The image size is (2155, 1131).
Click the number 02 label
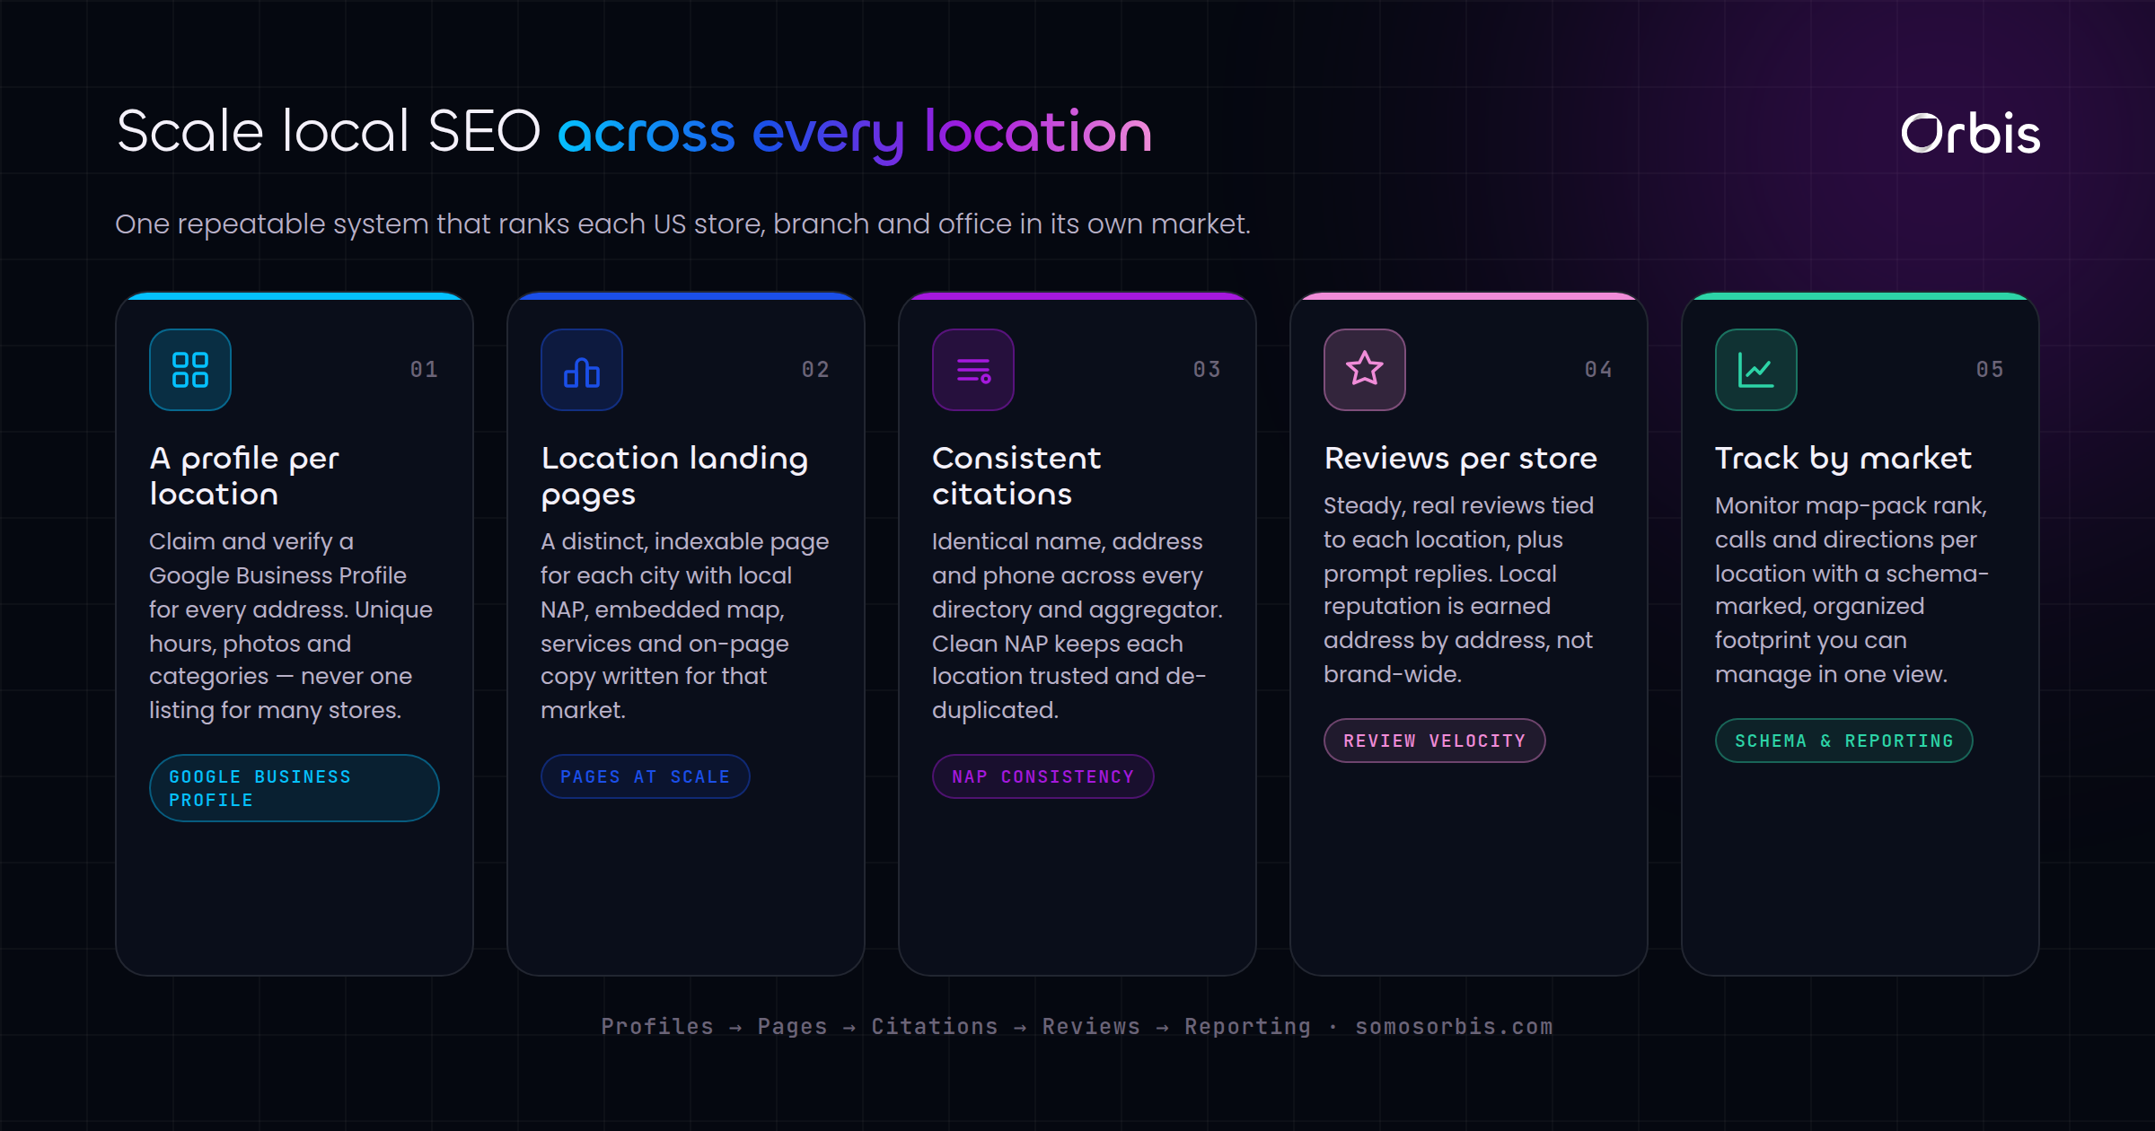click(x=816, y=370)
